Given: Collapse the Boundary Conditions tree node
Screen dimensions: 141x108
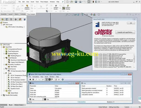Looking at the screenshot, I should [x=4, y=65].
